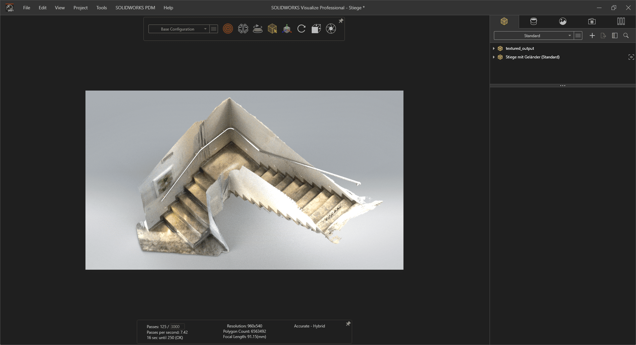Unpin the main toolbar
Image resolution: width=636 pixels, height=345 pixels.
click(x=341, y=21)
